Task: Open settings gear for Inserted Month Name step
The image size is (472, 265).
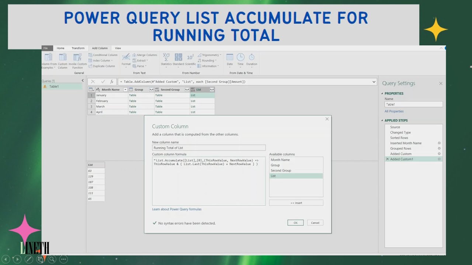Action: (x=439, y=143)
